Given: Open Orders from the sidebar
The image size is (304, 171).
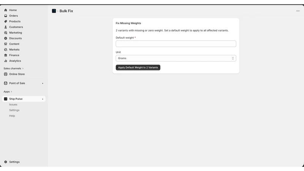Looking at the screenshot, I should click(x=13, y=16).
